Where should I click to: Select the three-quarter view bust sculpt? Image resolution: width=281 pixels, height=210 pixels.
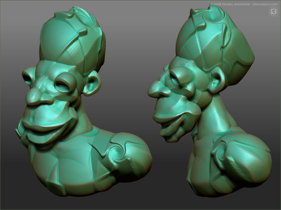84,101
